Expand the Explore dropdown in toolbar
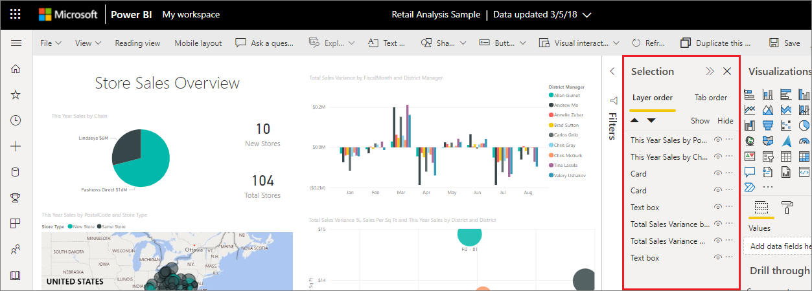Image resolution: width=812 pixels, height=291 pixels. (x=352, y=43)
